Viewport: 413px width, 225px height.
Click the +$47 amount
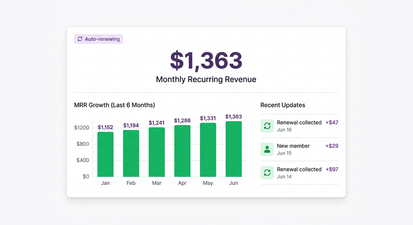pyautogui.click(x=332, y=122)
